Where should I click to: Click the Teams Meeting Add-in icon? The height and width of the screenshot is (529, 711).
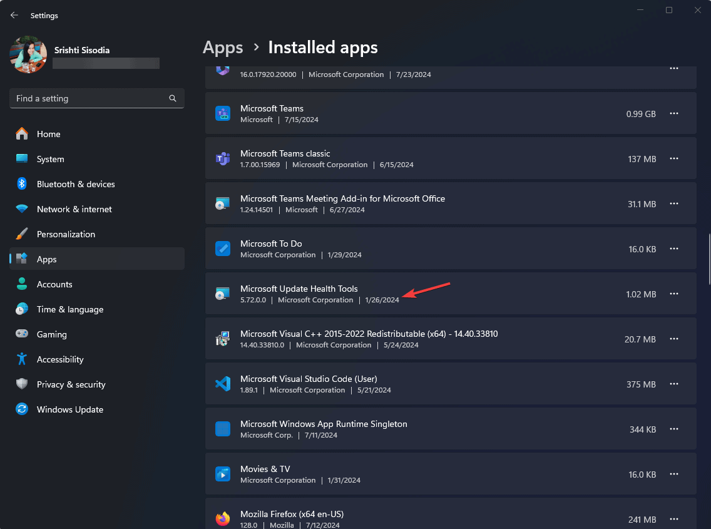coord(223,203)
